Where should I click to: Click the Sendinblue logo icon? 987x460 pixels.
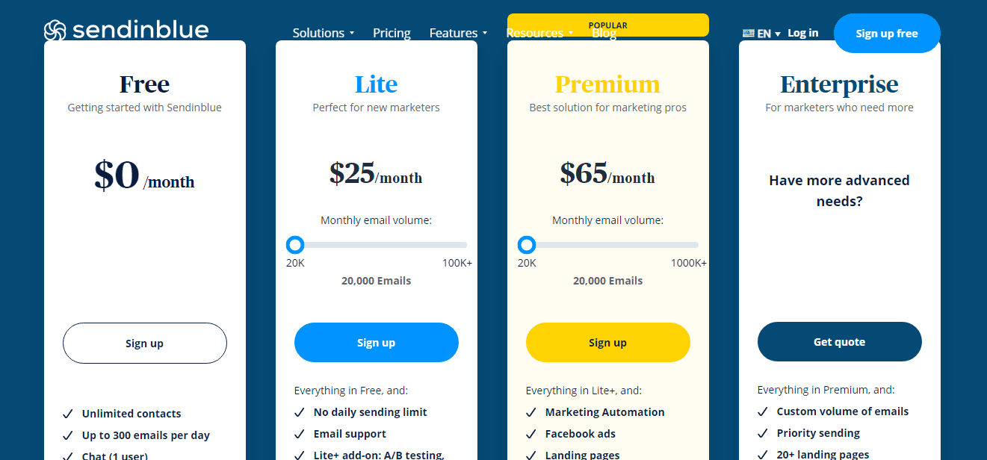point(55,30)
